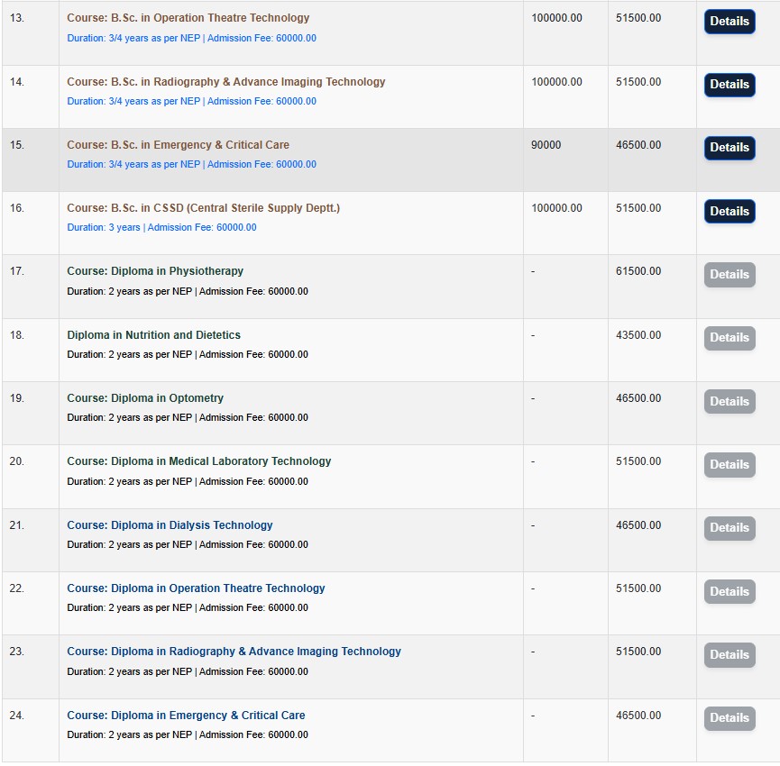
Task: Open Details for Diploma in Operation Theatre Technology
Action: pyautogui.click(x=729, y=592)
